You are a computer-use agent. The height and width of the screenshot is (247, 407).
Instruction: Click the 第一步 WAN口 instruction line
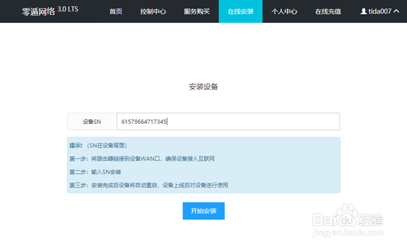(142, 159)
